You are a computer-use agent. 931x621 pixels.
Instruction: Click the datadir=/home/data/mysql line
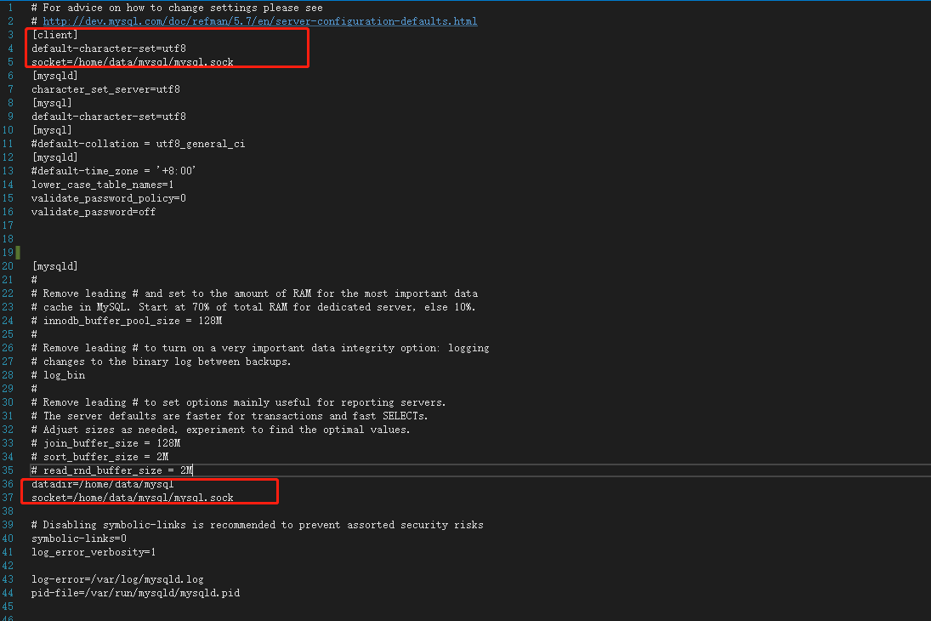(103, 484)
